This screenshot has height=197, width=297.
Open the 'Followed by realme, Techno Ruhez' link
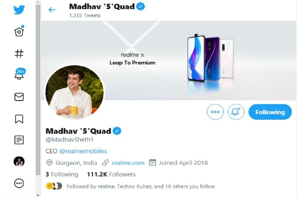pos(141,186)
